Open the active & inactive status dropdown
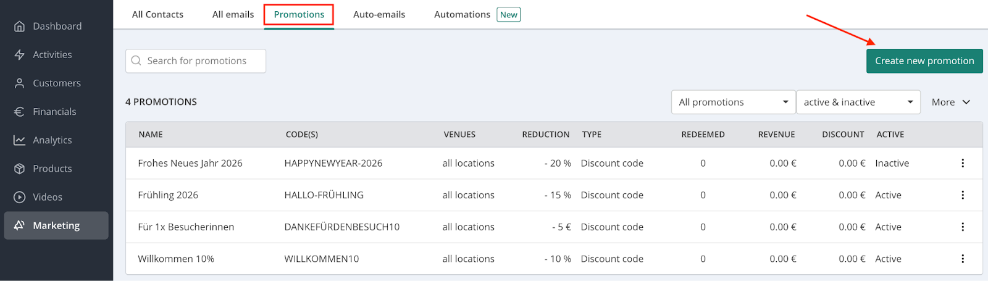This screenshot has height=281, width=988. click(x=858, y=103)
